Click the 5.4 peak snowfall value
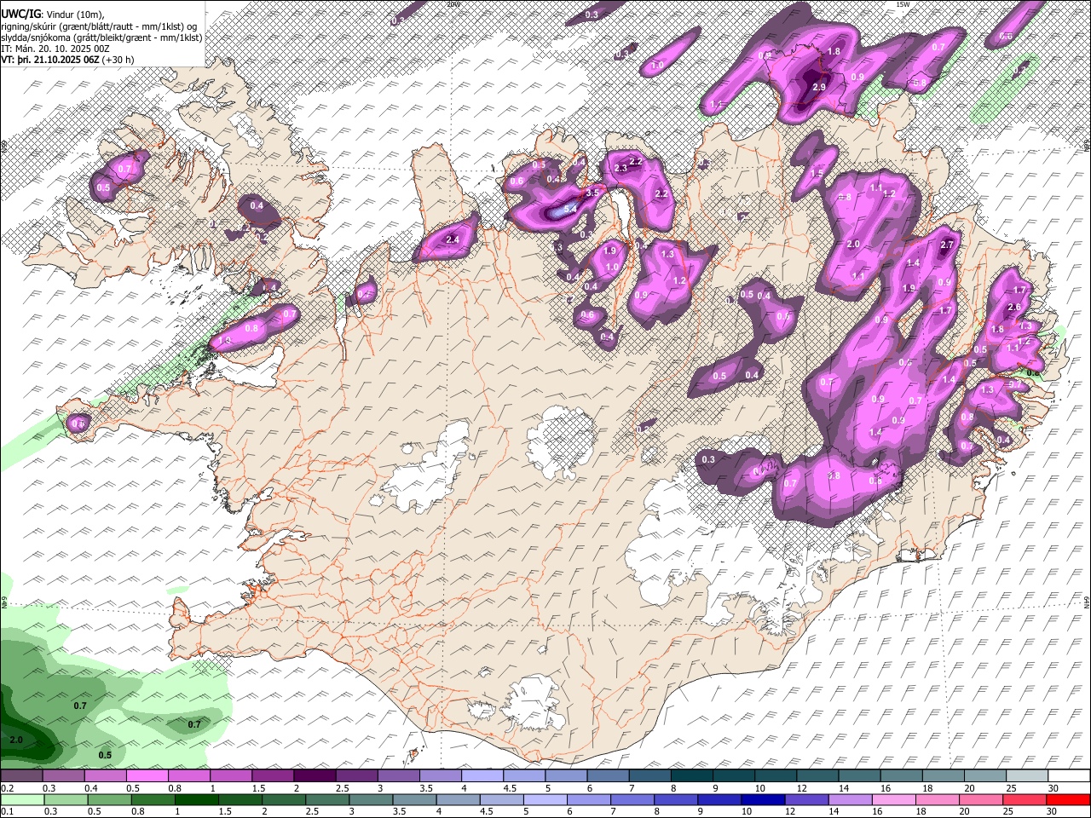 [x=571, y=209]
